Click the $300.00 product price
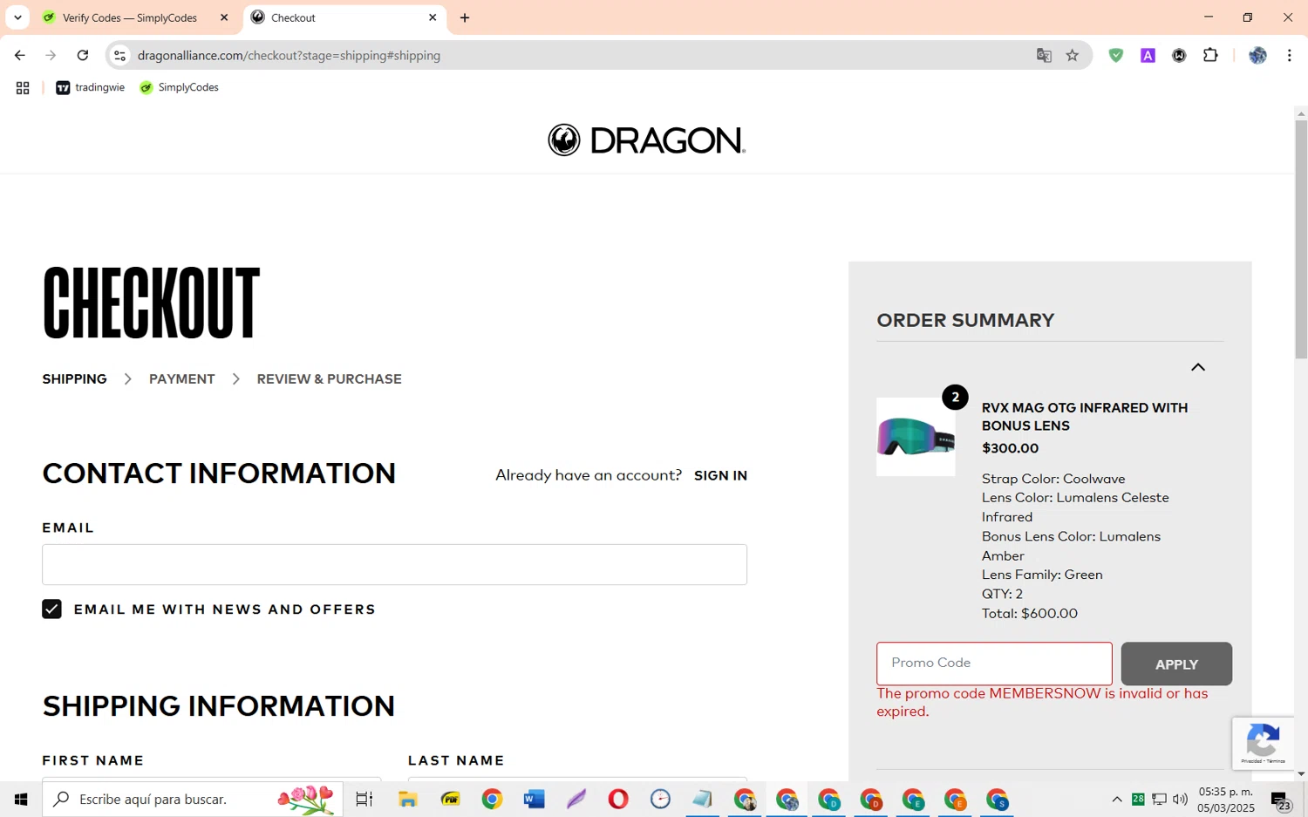The height and width of the screenshot is (817, 1308). [x=1010, y=448]
